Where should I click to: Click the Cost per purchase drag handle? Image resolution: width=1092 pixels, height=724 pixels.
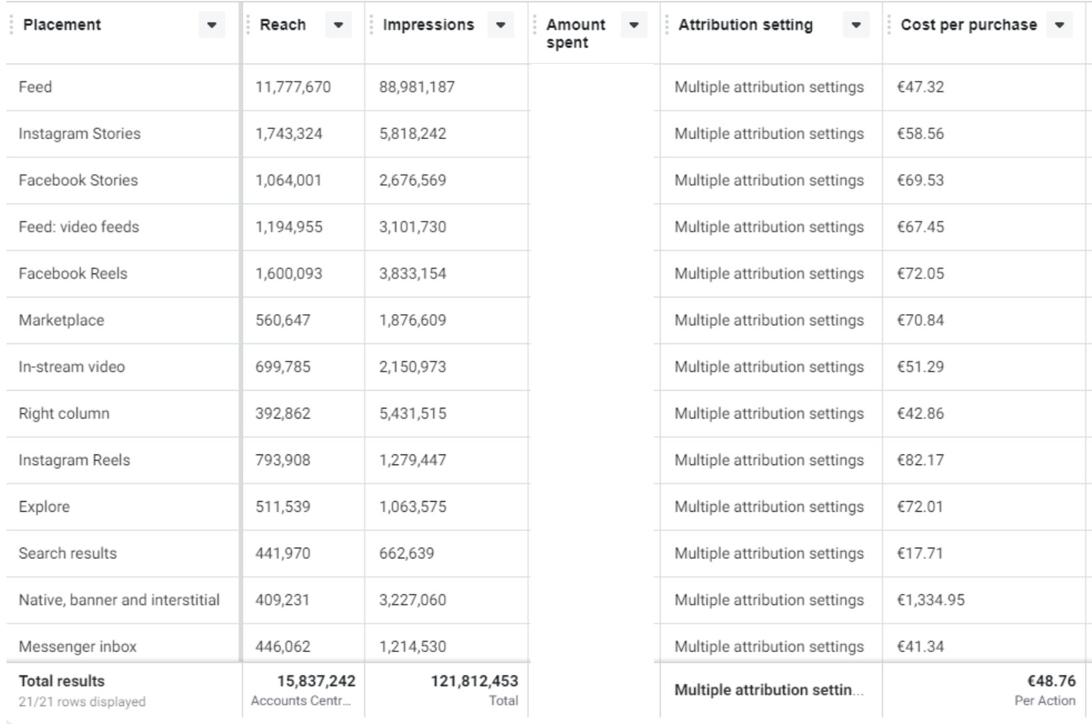point(889,25)
